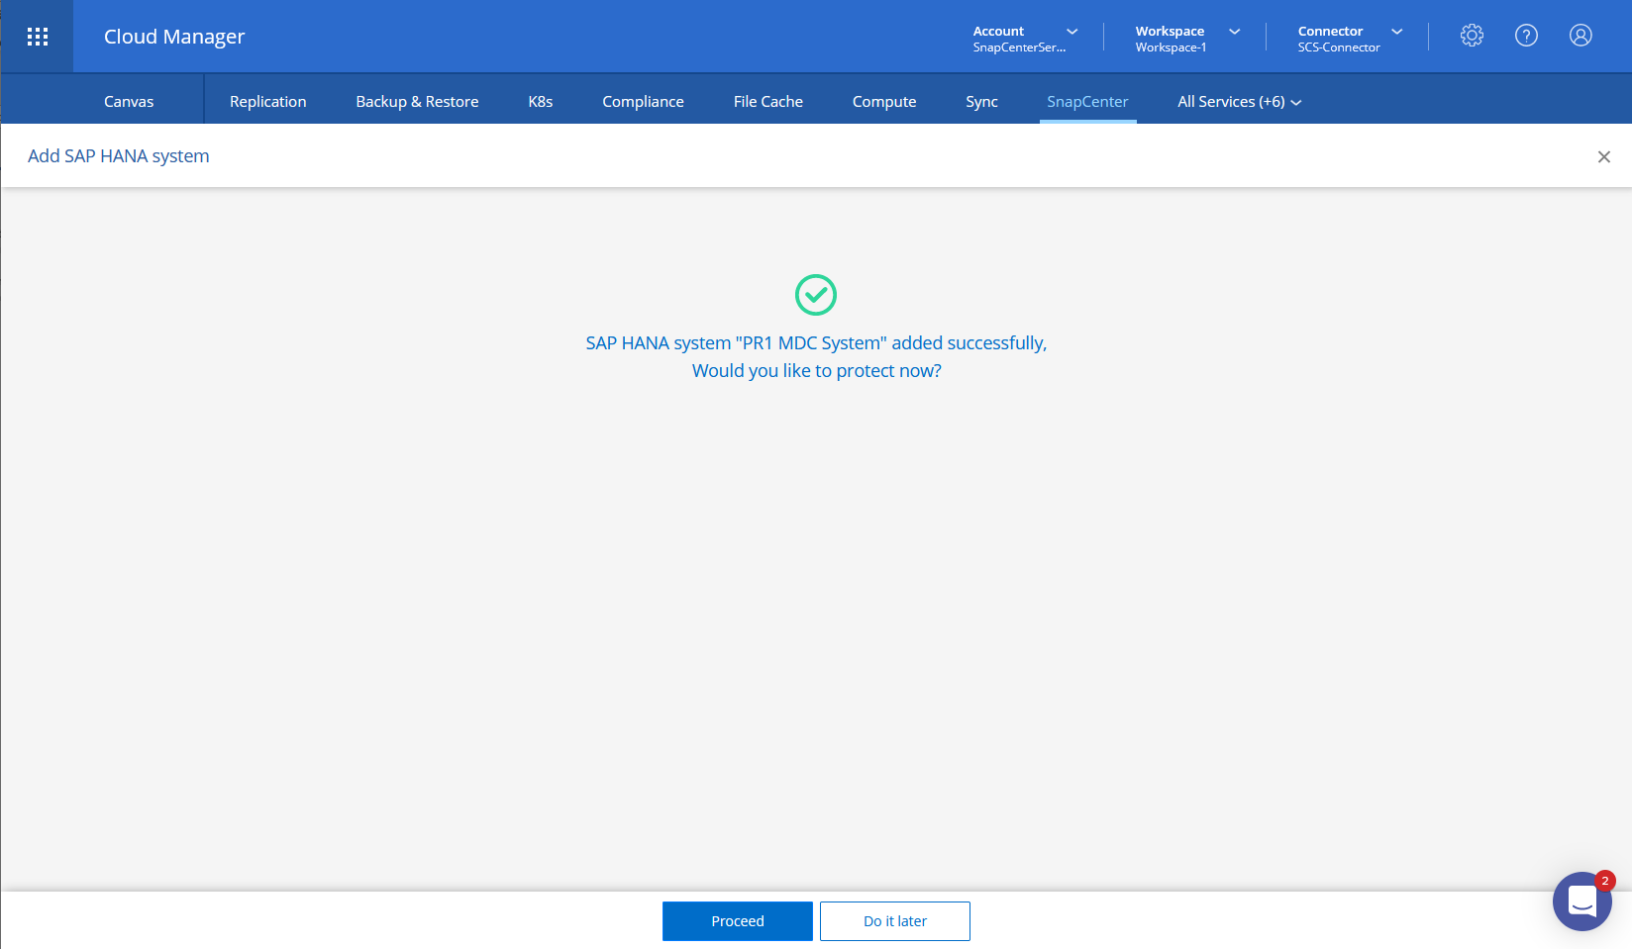
Task: Go to the K8s tab
Action: pyautogui.click(x=541, y=102)
